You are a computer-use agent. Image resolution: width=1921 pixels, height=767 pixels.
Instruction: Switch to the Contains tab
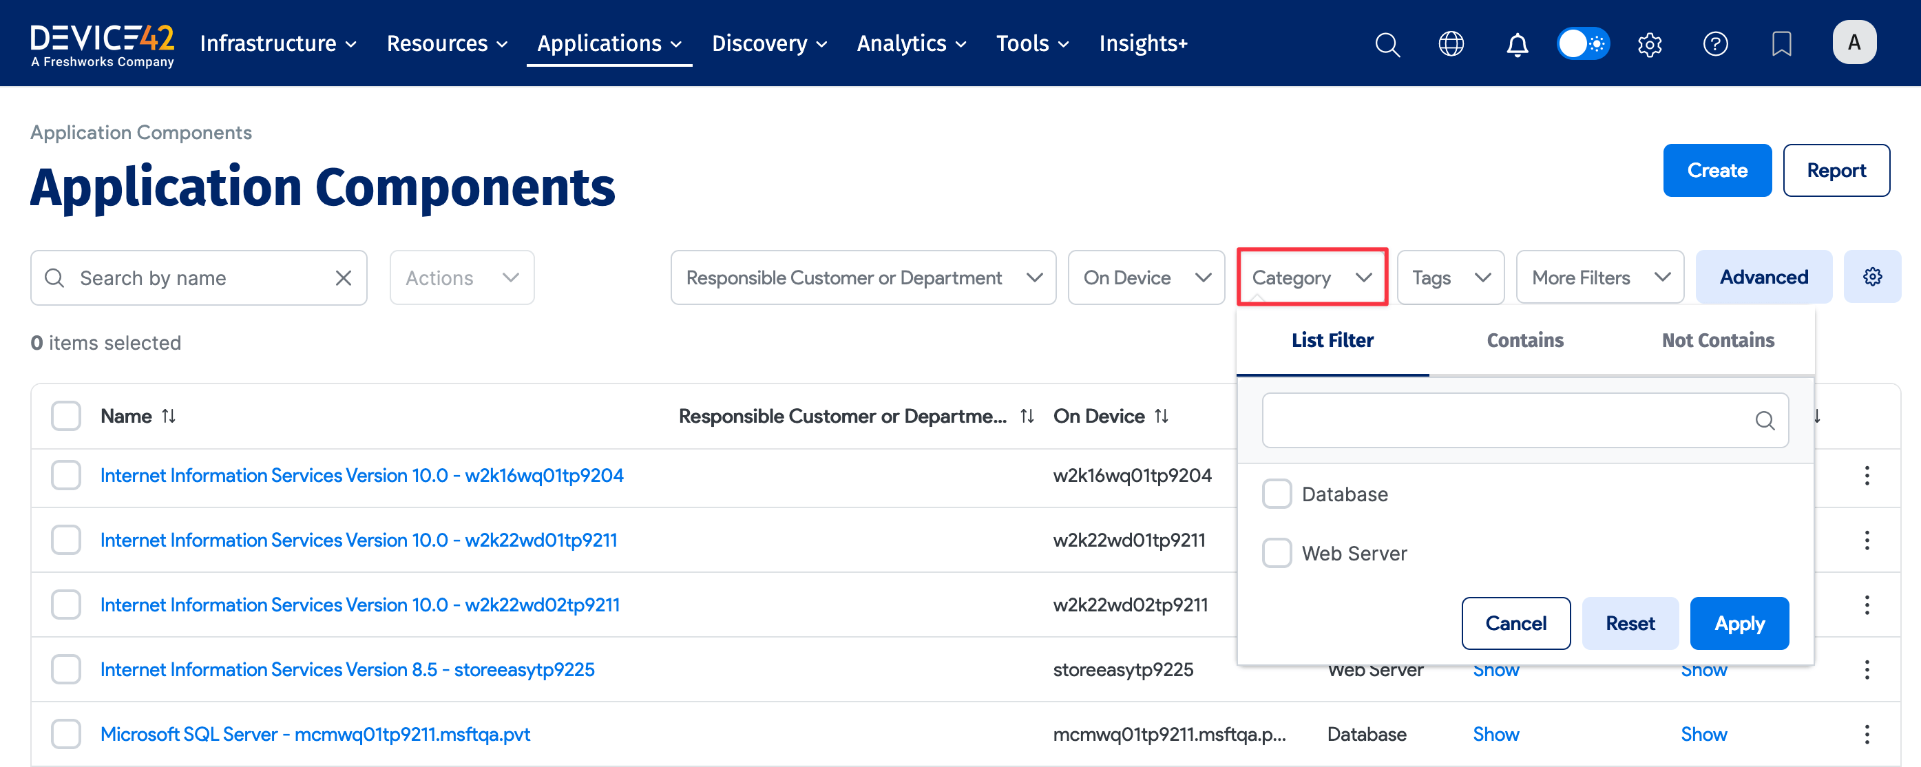coord(1524,340)
